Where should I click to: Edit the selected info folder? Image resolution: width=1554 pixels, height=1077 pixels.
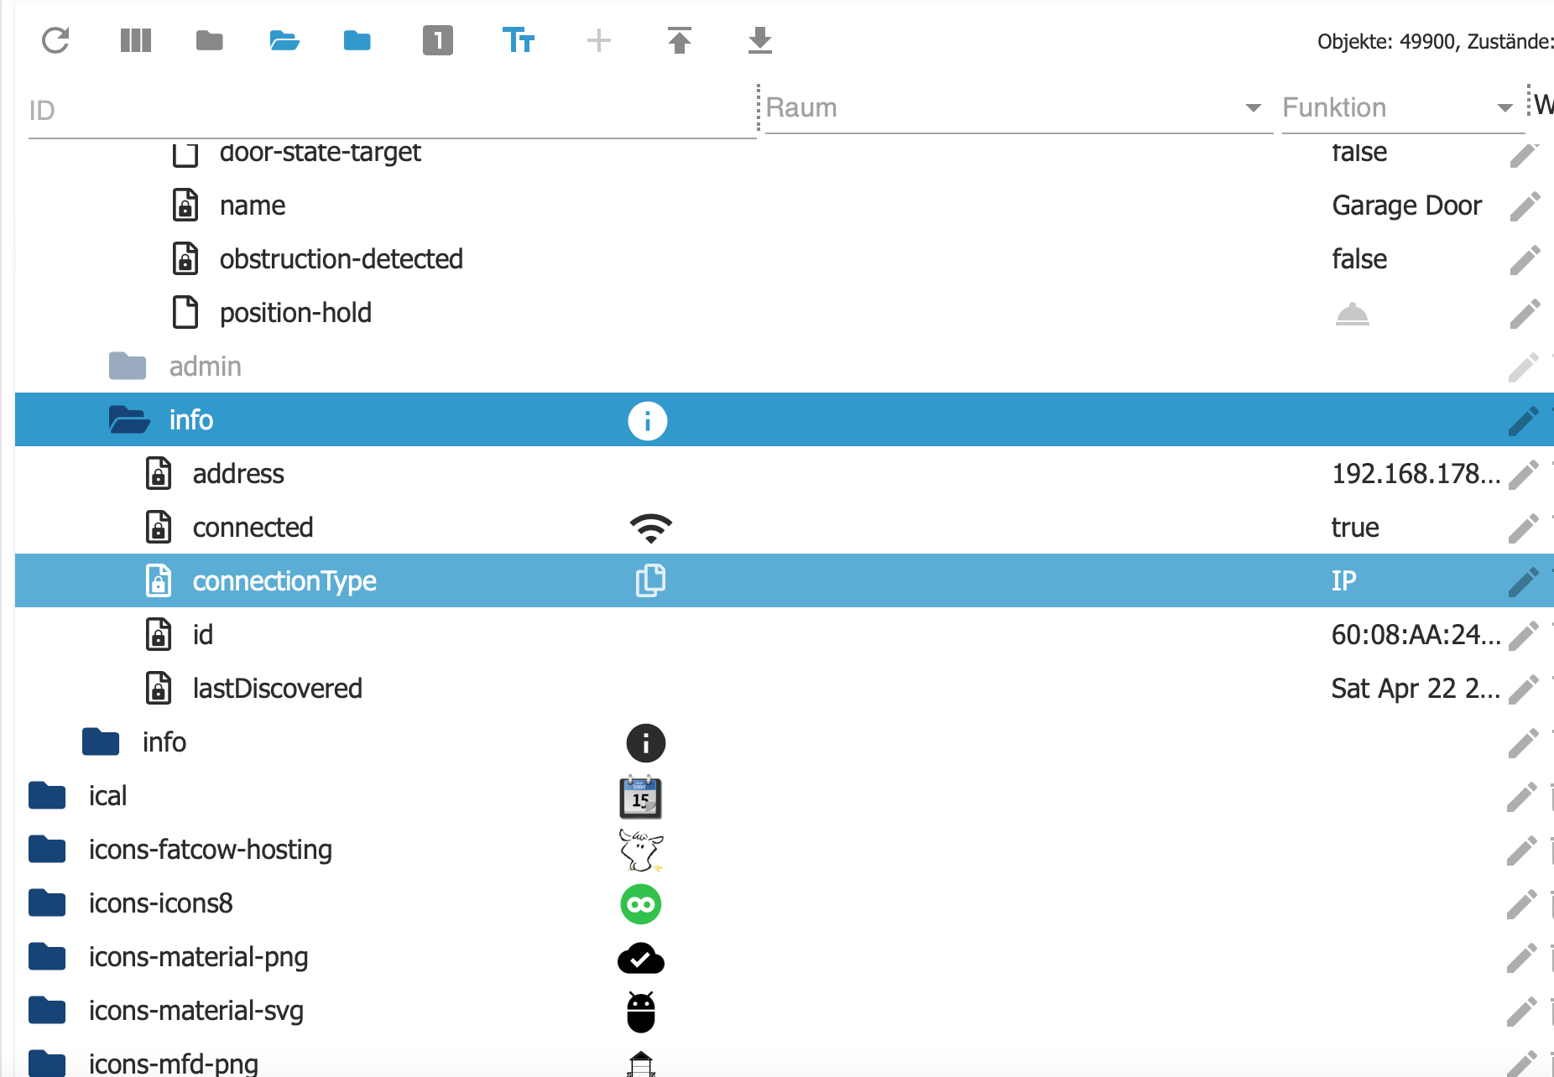pos(1523,420)
